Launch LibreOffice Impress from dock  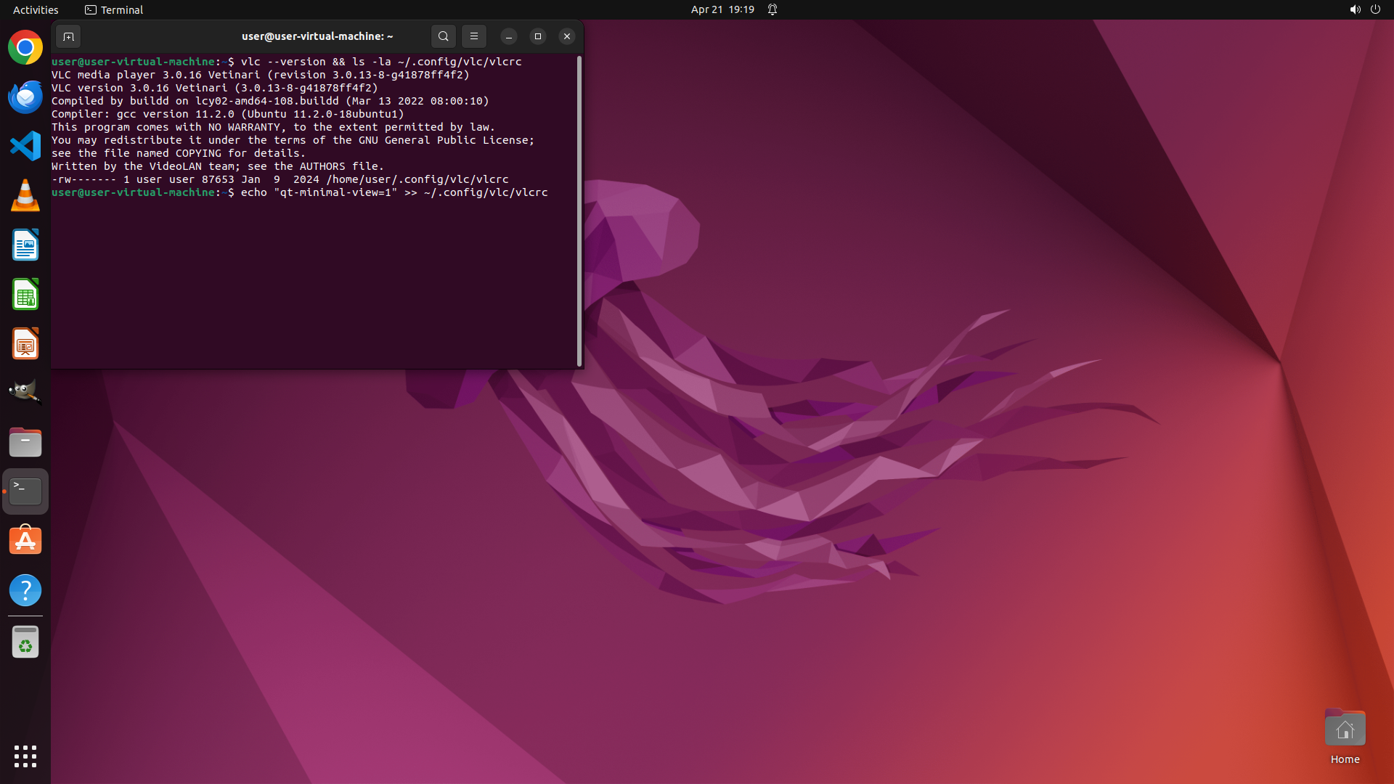[25, 344]
